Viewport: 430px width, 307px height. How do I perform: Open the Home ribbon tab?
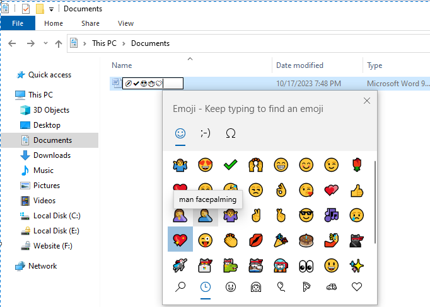pyautogui.click(x=54, y=23)
